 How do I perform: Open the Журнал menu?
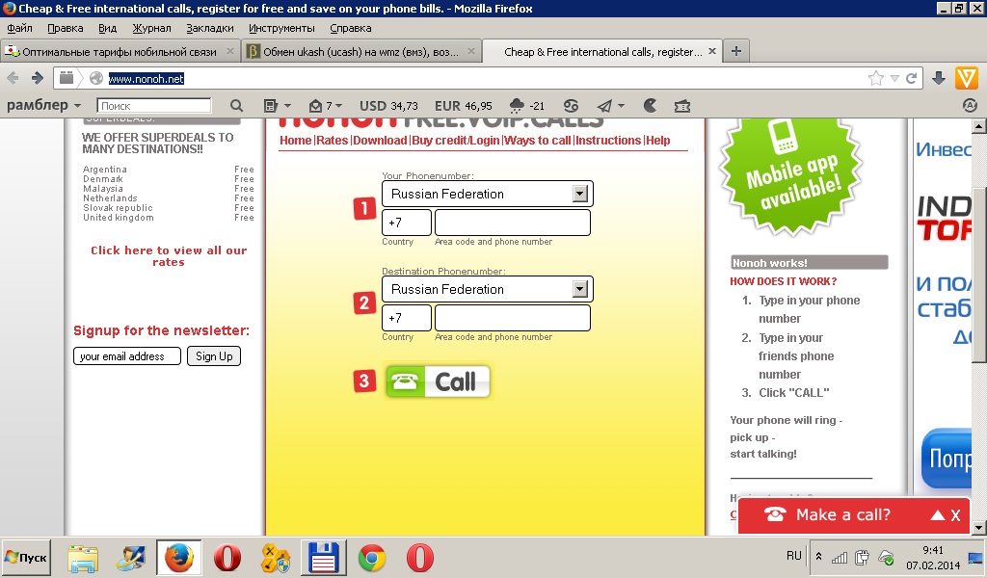click(x=151, y=28)
